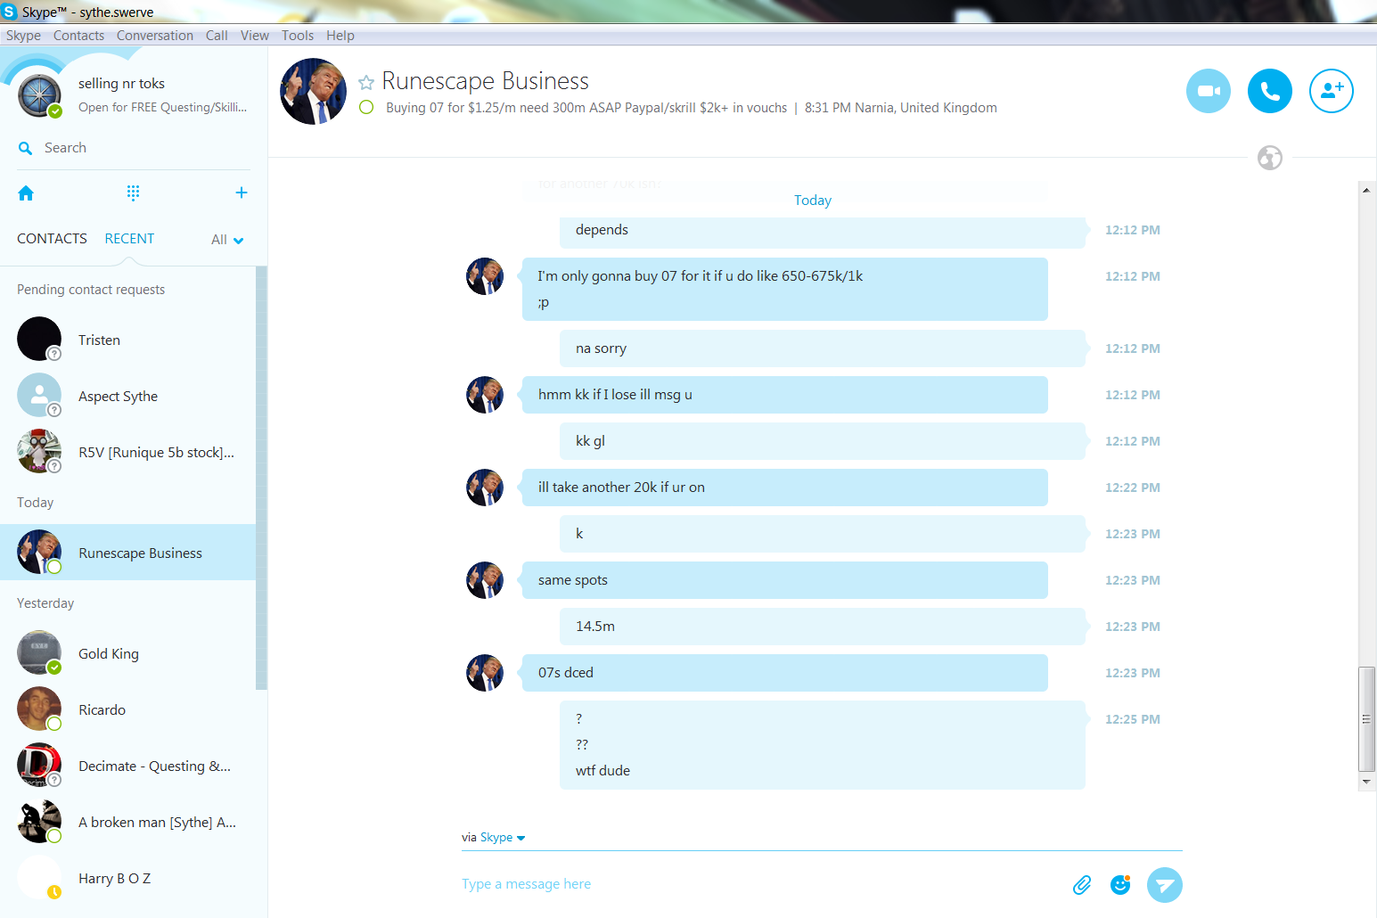Open the Decimate - Questing conversation

pyautogui.click(x=127, y=766)
